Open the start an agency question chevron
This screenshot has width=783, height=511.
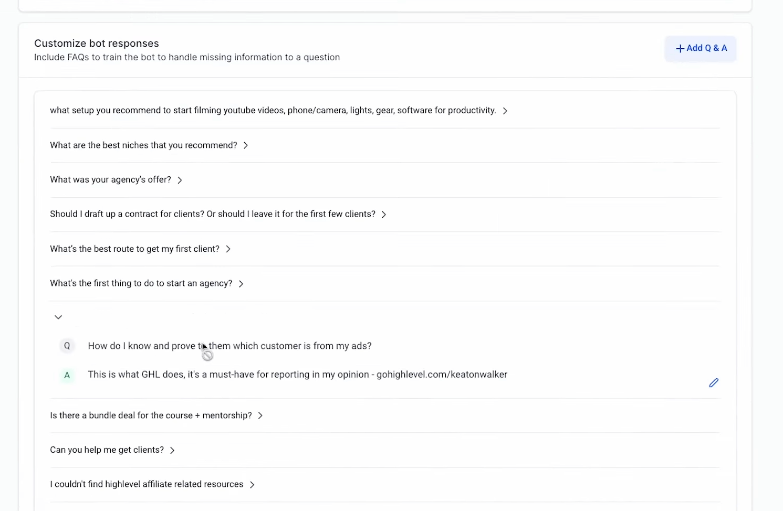241,284
